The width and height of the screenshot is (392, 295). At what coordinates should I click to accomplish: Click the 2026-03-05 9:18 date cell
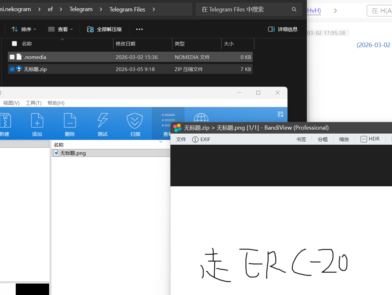pos(135,69)
